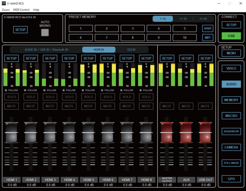Open the CAMERA panel
The image size is (246, 191).
231,147
